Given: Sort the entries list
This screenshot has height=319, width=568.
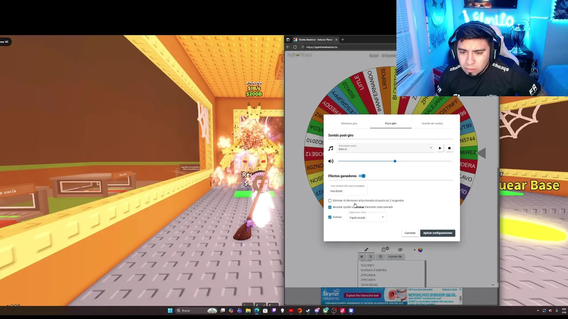Looking at the screenshot, I should click(371, 257).
